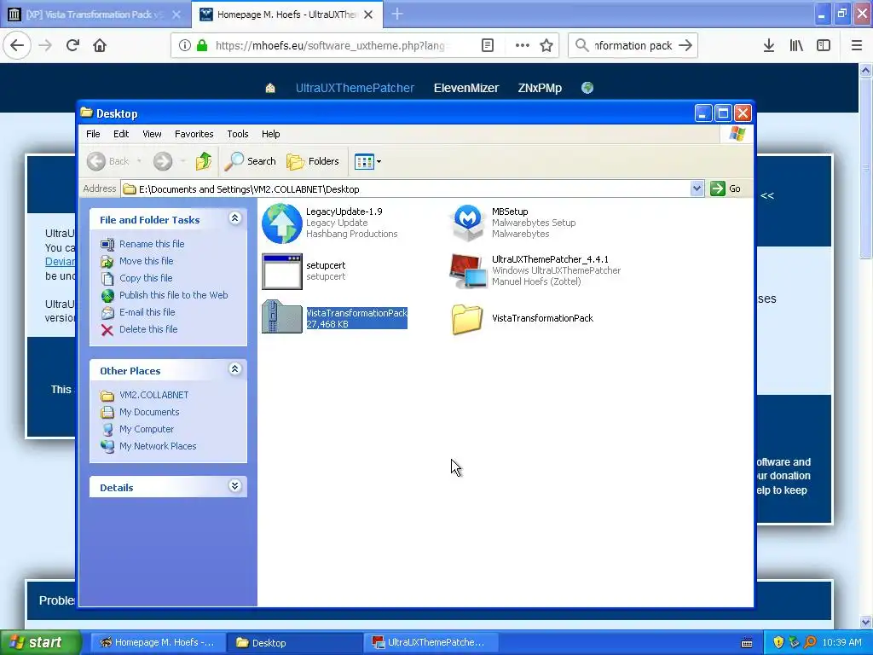Toggle the browser sidebar icon
This screenshot has height=655, width=873.
(x=824, y=45)
